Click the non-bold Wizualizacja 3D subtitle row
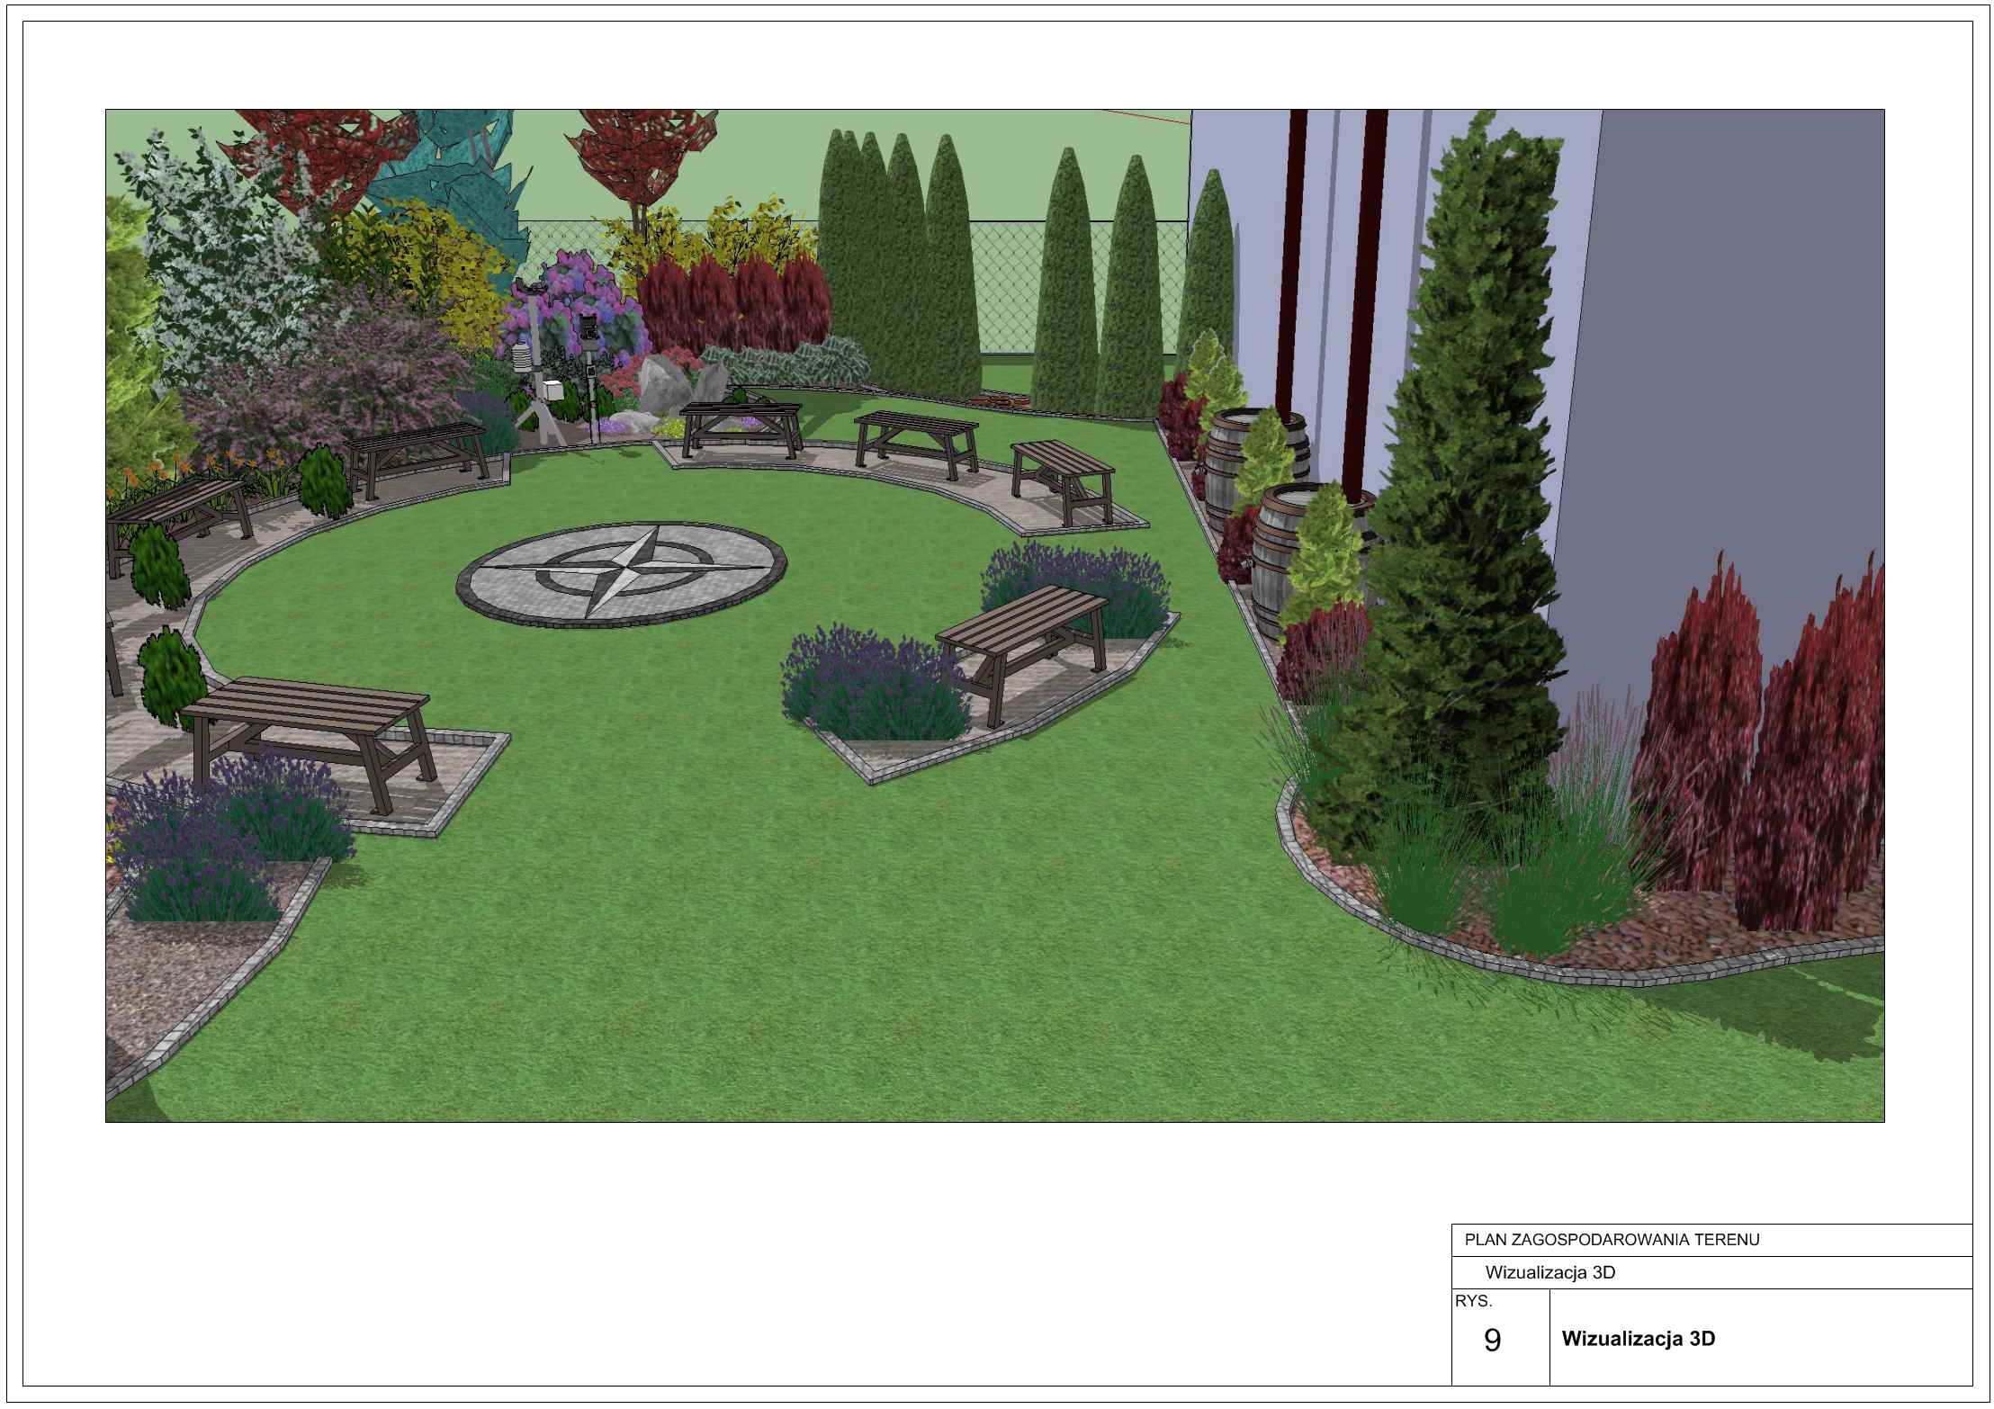The height and width of the screenshot is (1409, 1994). pyautogui.click(x=1549, y=1272)
